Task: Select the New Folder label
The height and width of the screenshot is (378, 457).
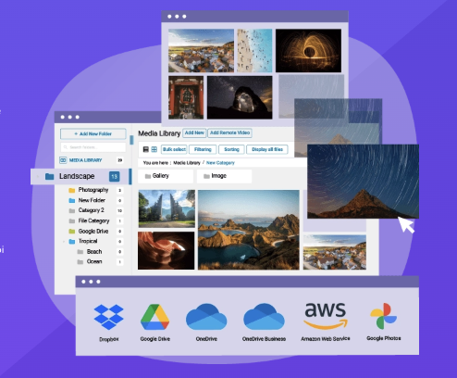Action: (x=92, y=200)
